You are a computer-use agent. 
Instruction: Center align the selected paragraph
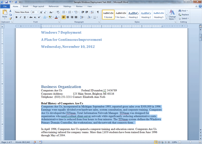tap(68, 17)
